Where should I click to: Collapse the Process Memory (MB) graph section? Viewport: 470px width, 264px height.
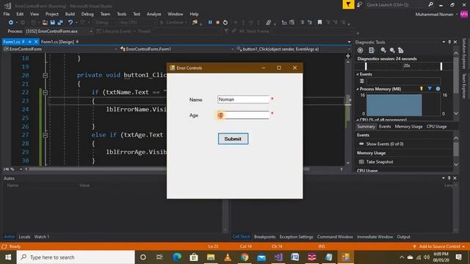point(358,89)
